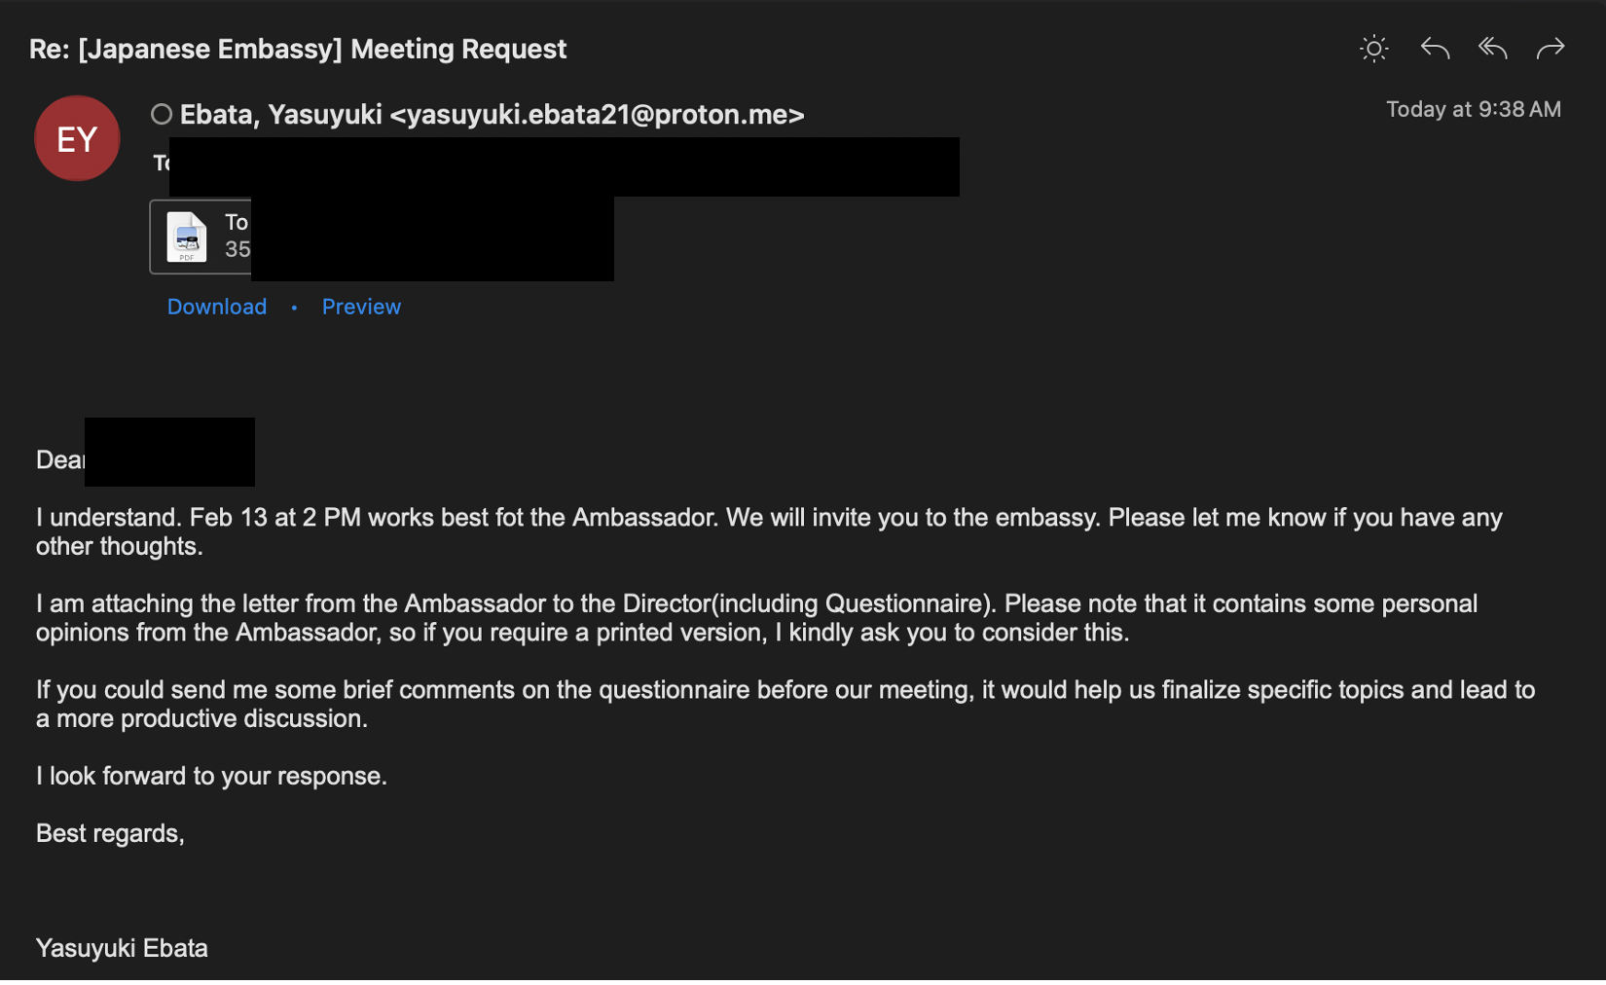Click the timestamp Today at 9:38 AM

(1473, 110)
